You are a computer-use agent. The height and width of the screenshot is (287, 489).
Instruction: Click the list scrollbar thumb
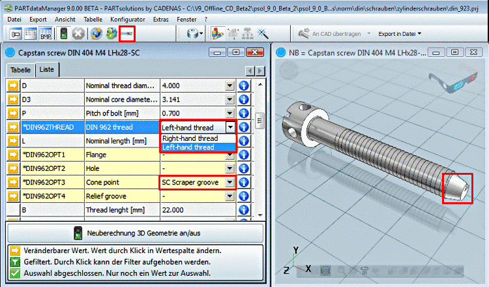[x=259, y=121]
